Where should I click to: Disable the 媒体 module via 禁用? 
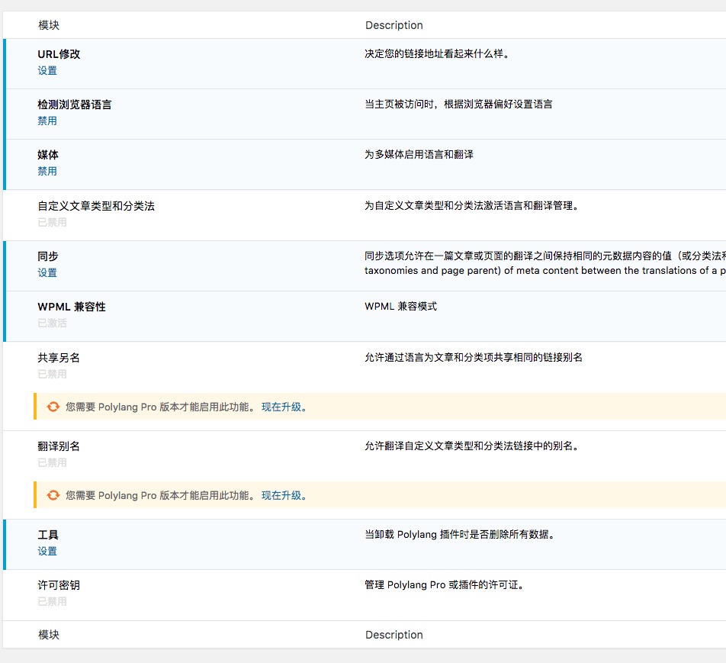(47, 171)
